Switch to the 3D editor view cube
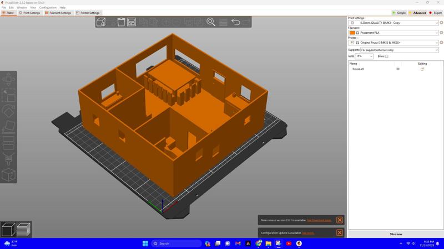Image resolution: width=444 pixels, height=249 pixels. click(8, 229)
